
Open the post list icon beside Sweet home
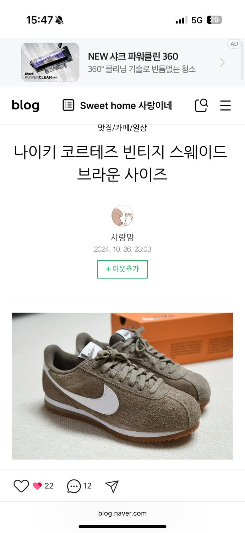[x=68, y=105]
